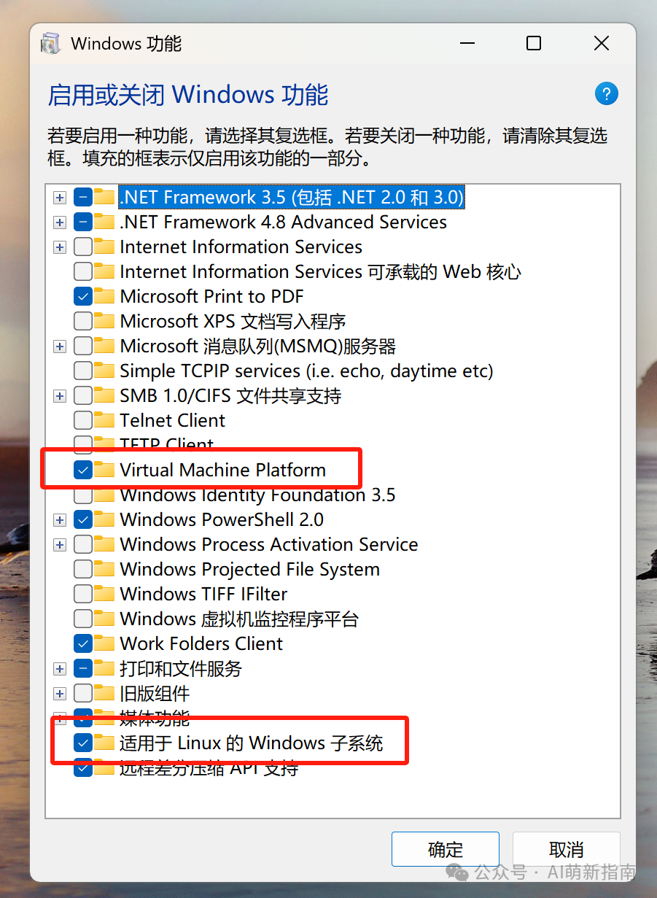
Task: Expand the 打印和文件服务 tree node
Action: pyautogui.click(x=60, y=668)
